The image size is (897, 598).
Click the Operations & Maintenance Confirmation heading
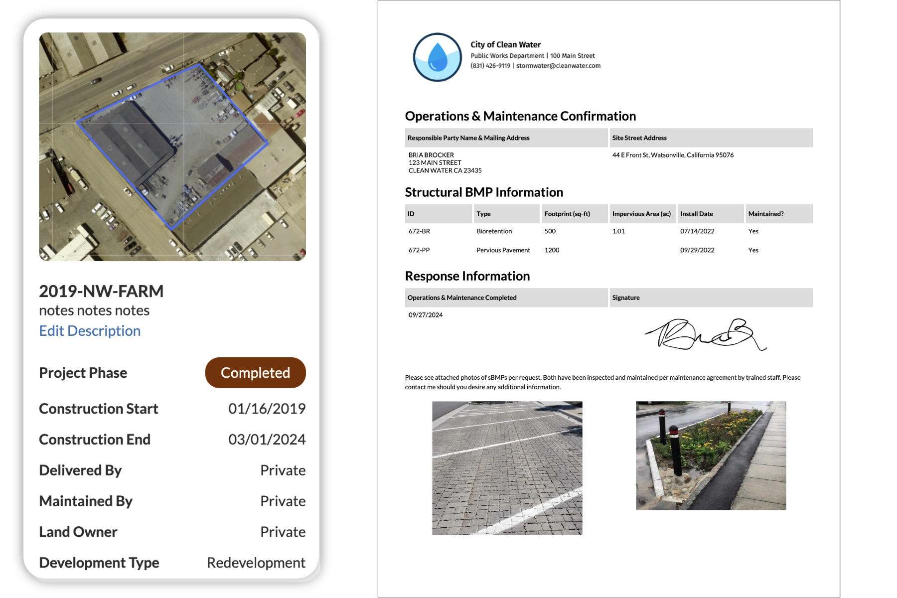coord(520,116)
